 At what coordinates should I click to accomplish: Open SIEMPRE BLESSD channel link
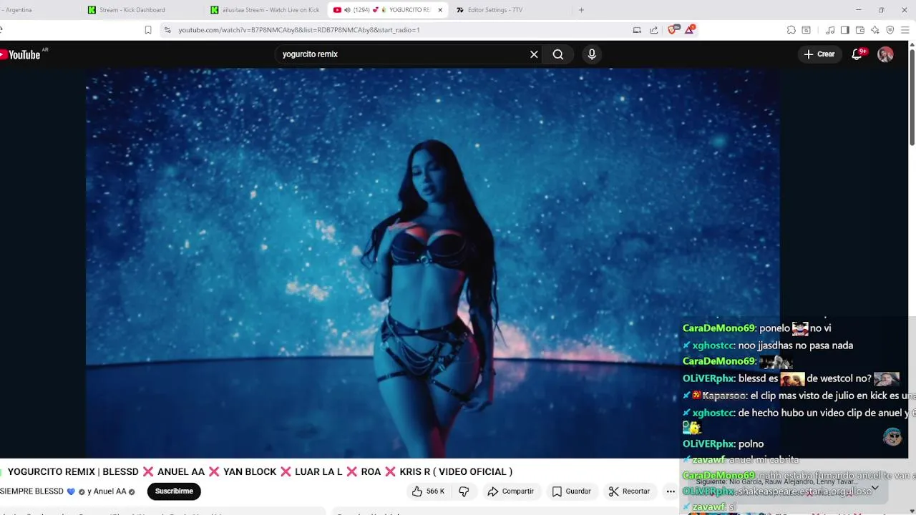(32, 491)
